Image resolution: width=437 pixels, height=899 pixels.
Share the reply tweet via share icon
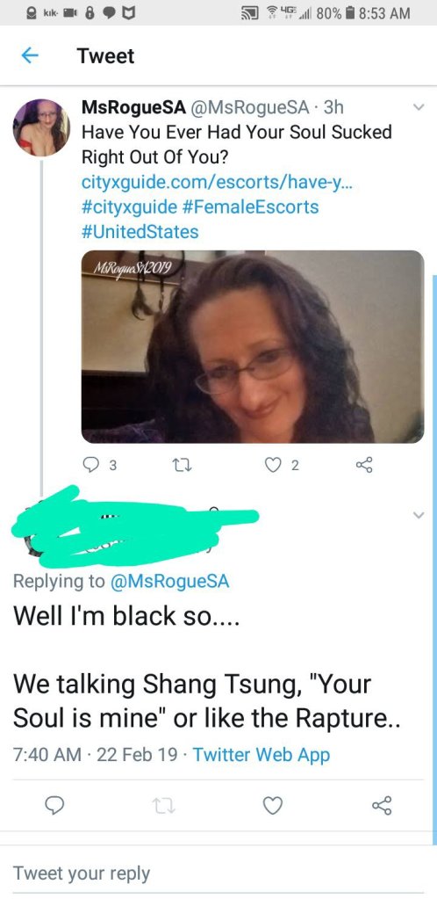(382, 805)
